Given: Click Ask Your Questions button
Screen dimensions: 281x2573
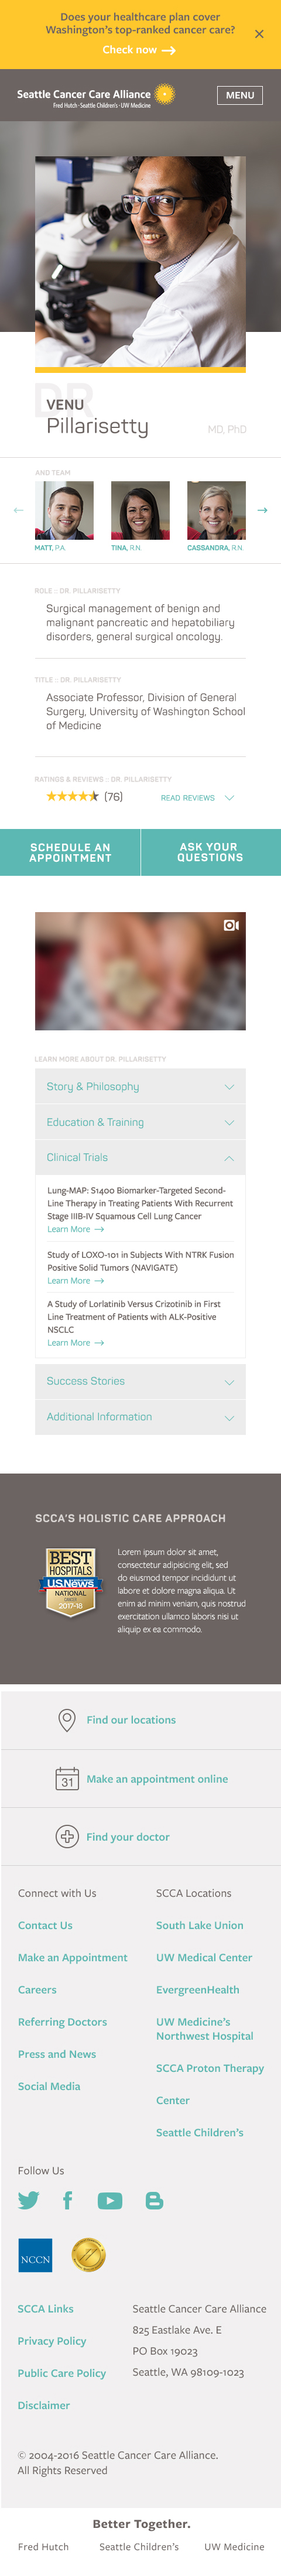Looking at the screenshot, I should 211,853.
